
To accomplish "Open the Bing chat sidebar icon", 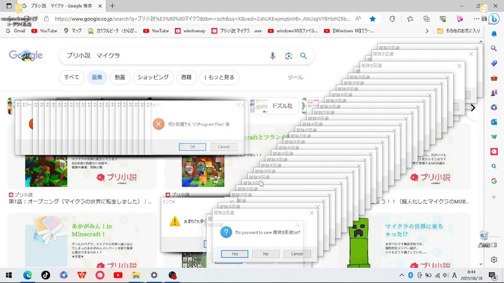I will pos(493,19).
